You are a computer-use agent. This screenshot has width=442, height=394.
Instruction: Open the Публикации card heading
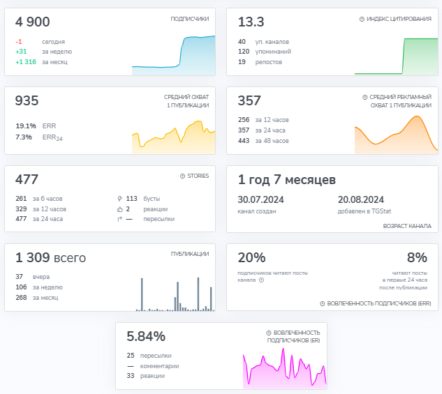point(190,254)
